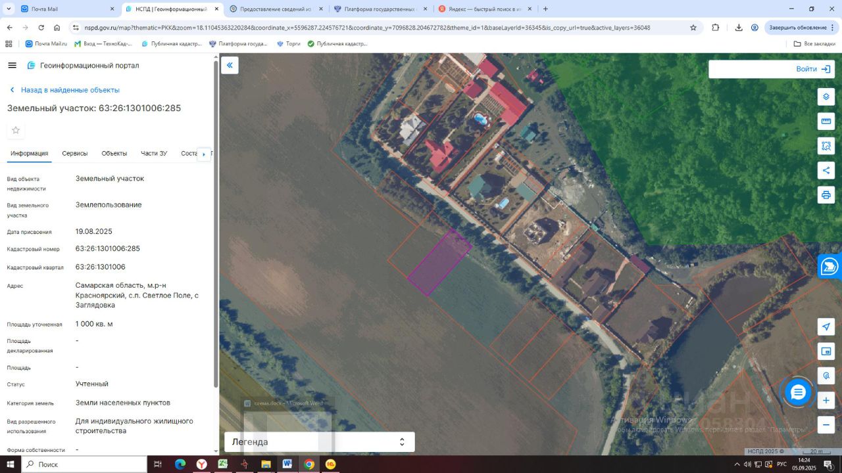Viewport: 842px width, 473px height.
Task: Add land plot to favorites with star
Action: click(16, 130)
